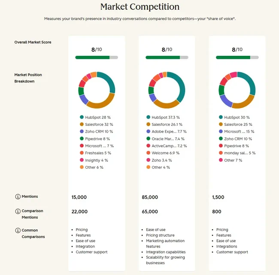Click the info icon beside Comparison Mentions
Viewport: 279px width, 275px height.
coord(18,211)
